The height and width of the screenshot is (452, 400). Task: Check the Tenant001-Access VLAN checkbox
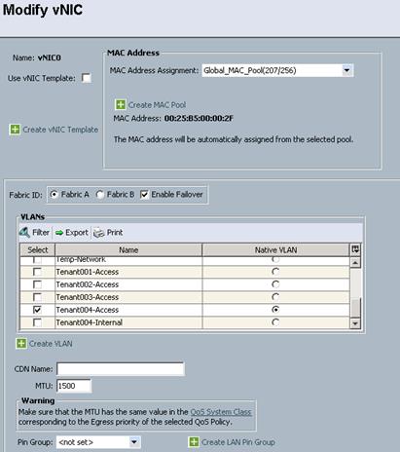click(x=37, y=272)
